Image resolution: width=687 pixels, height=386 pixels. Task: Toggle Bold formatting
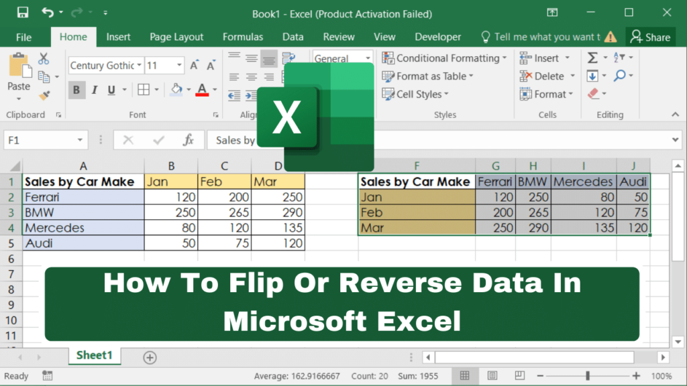click(76, 90)
